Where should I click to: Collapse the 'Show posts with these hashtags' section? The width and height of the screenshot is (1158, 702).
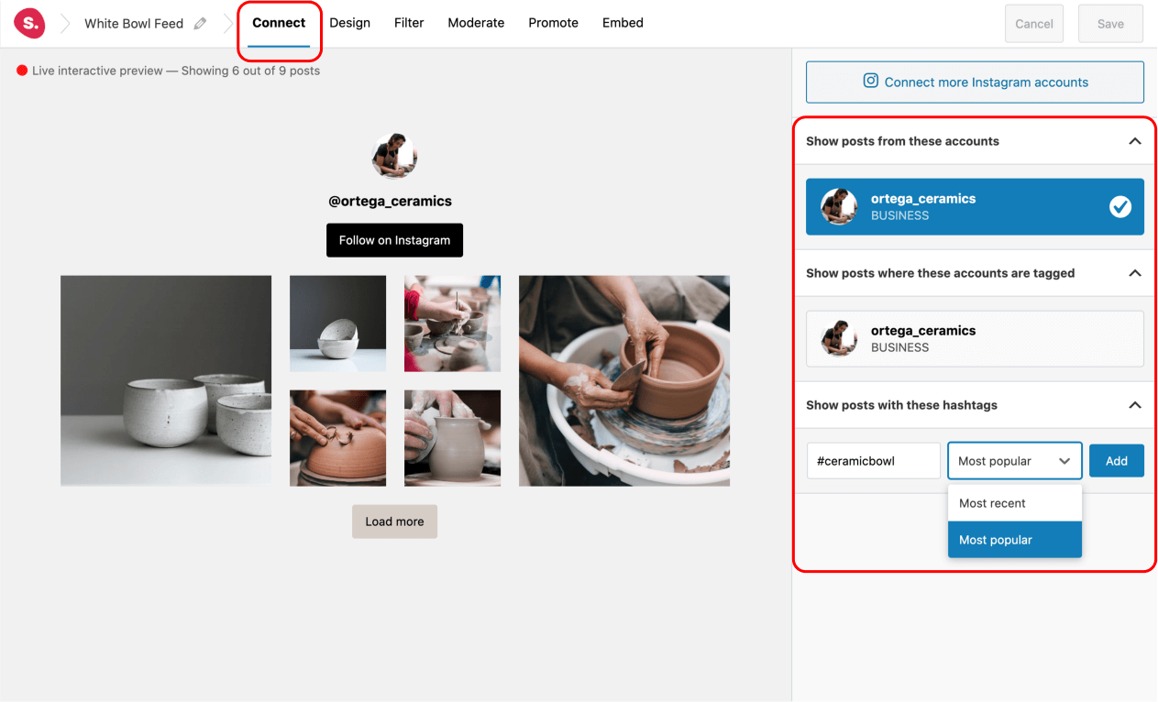(1134, 405)
